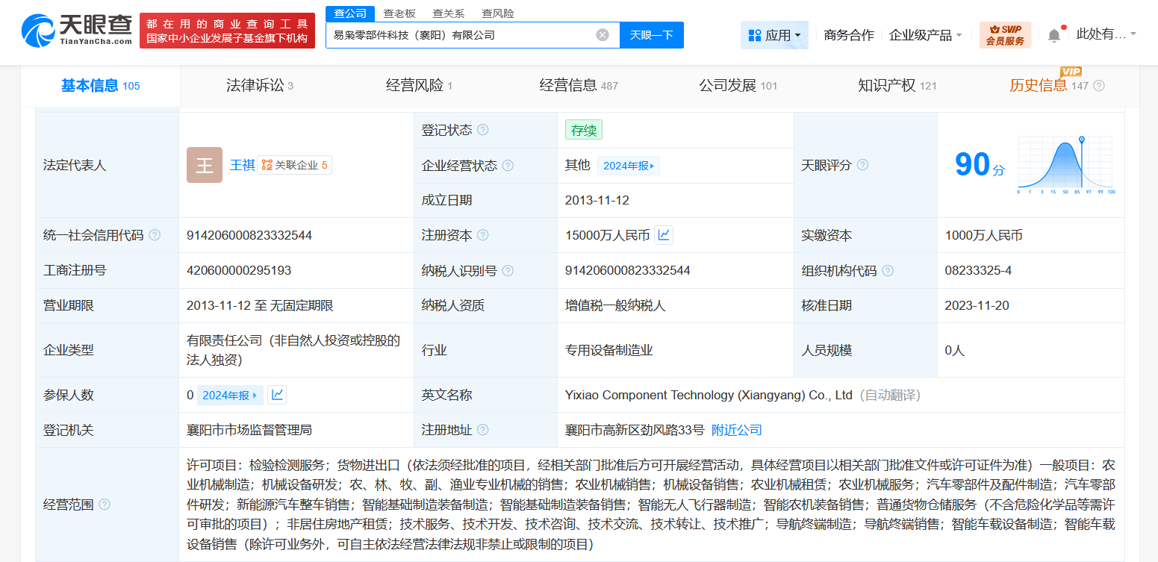The height and width of the screenshot is (562, 1158).
Task: Click the SVIP 会员服务 badge
Action: [x=1004, y=34]
